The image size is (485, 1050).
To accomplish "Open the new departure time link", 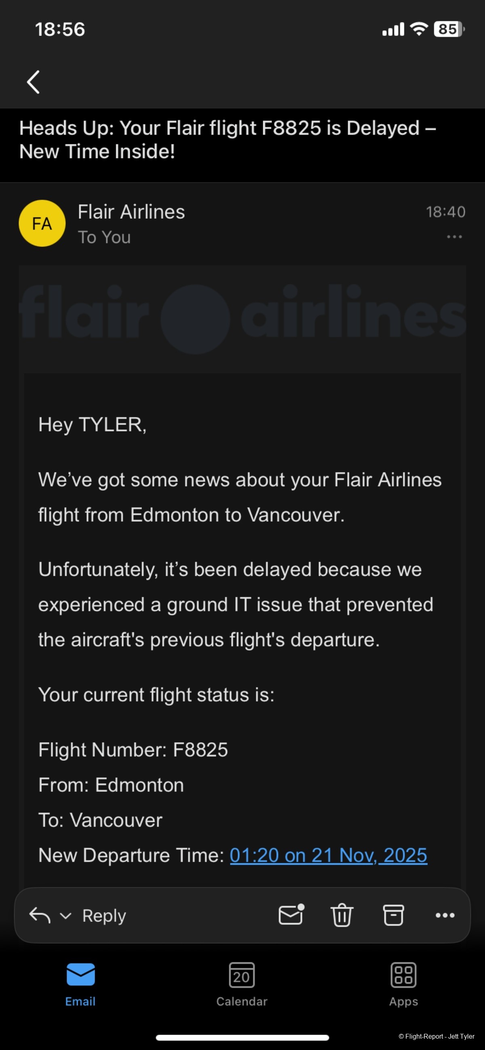I will (328, 856).
